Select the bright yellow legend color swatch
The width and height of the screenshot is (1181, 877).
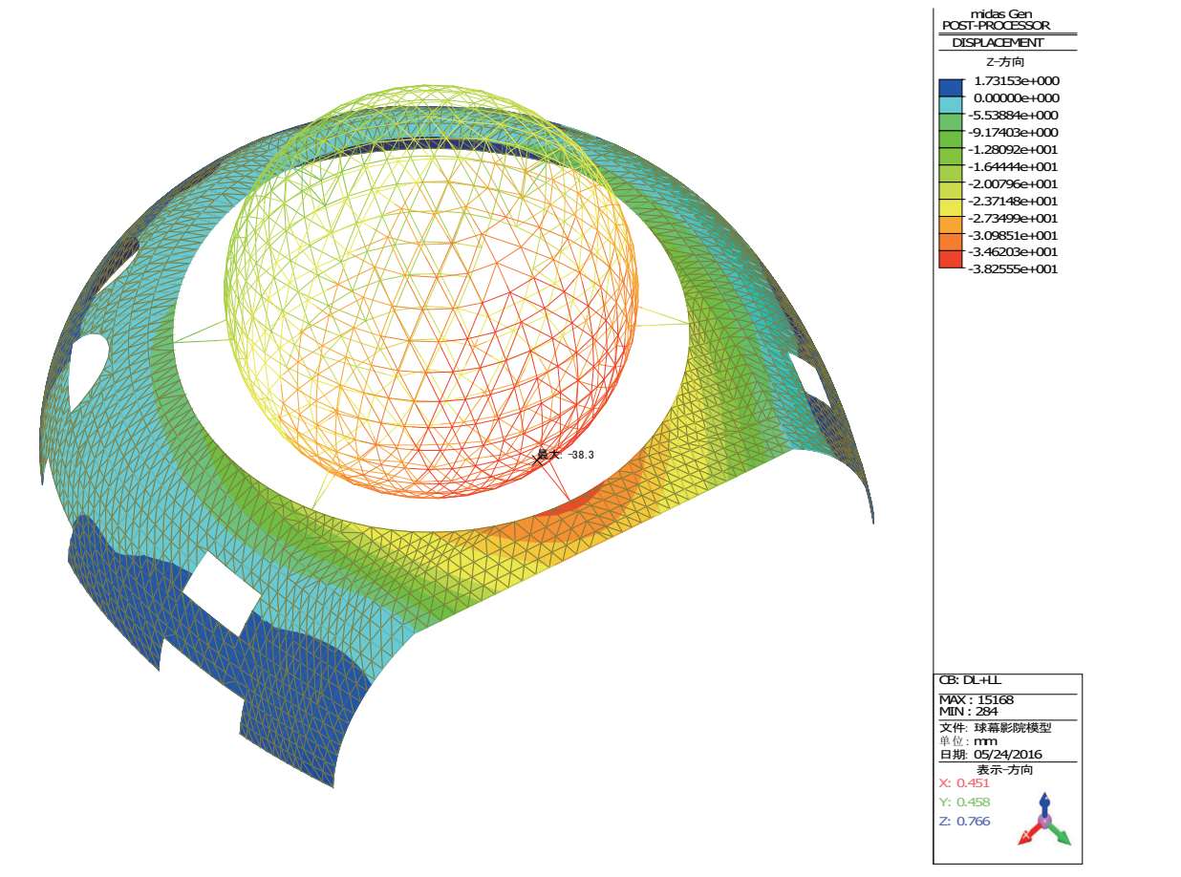coord(951,208)
